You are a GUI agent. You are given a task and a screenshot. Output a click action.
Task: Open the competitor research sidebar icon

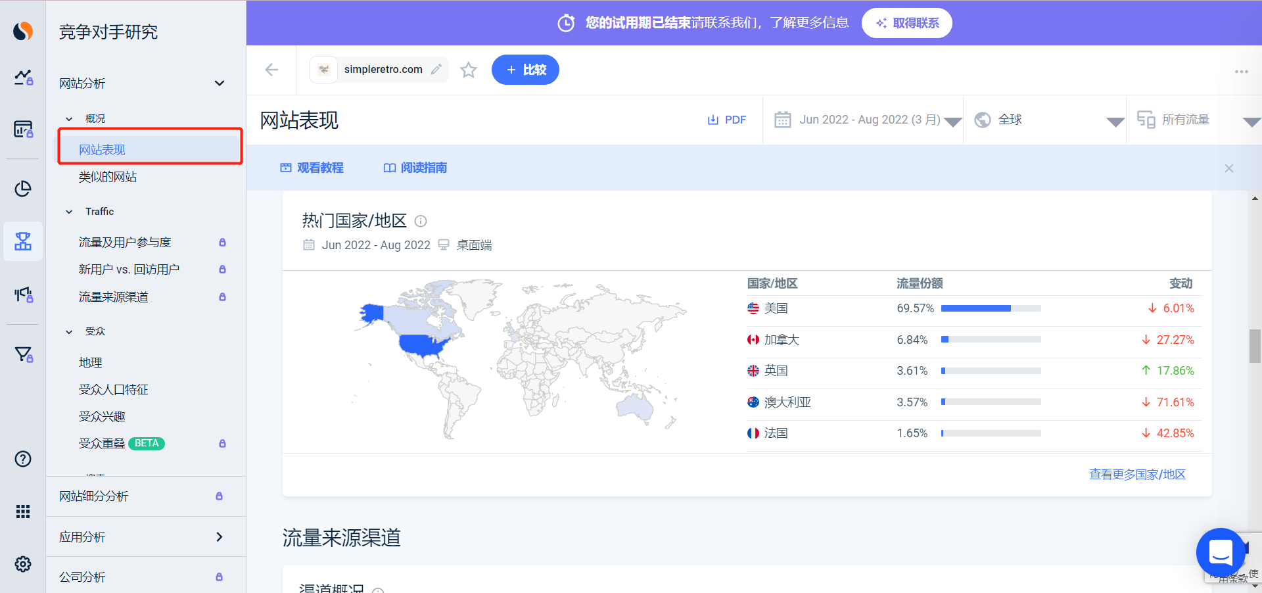[x=22, y=241]
